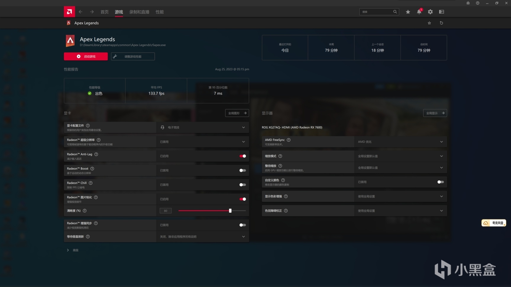Show help for Radeon Chill
Image resolution: width=511 pixels, height=287 pixels.
pyautogui.click(x=91, y=183)
